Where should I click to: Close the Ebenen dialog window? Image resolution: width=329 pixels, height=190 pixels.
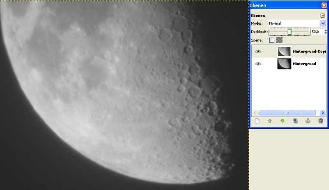point(324,5)
